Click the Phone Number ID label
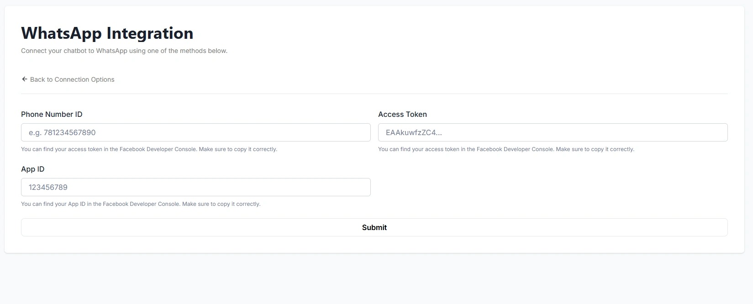Viewport: 753px width, 304px height. tap(52, 114)
